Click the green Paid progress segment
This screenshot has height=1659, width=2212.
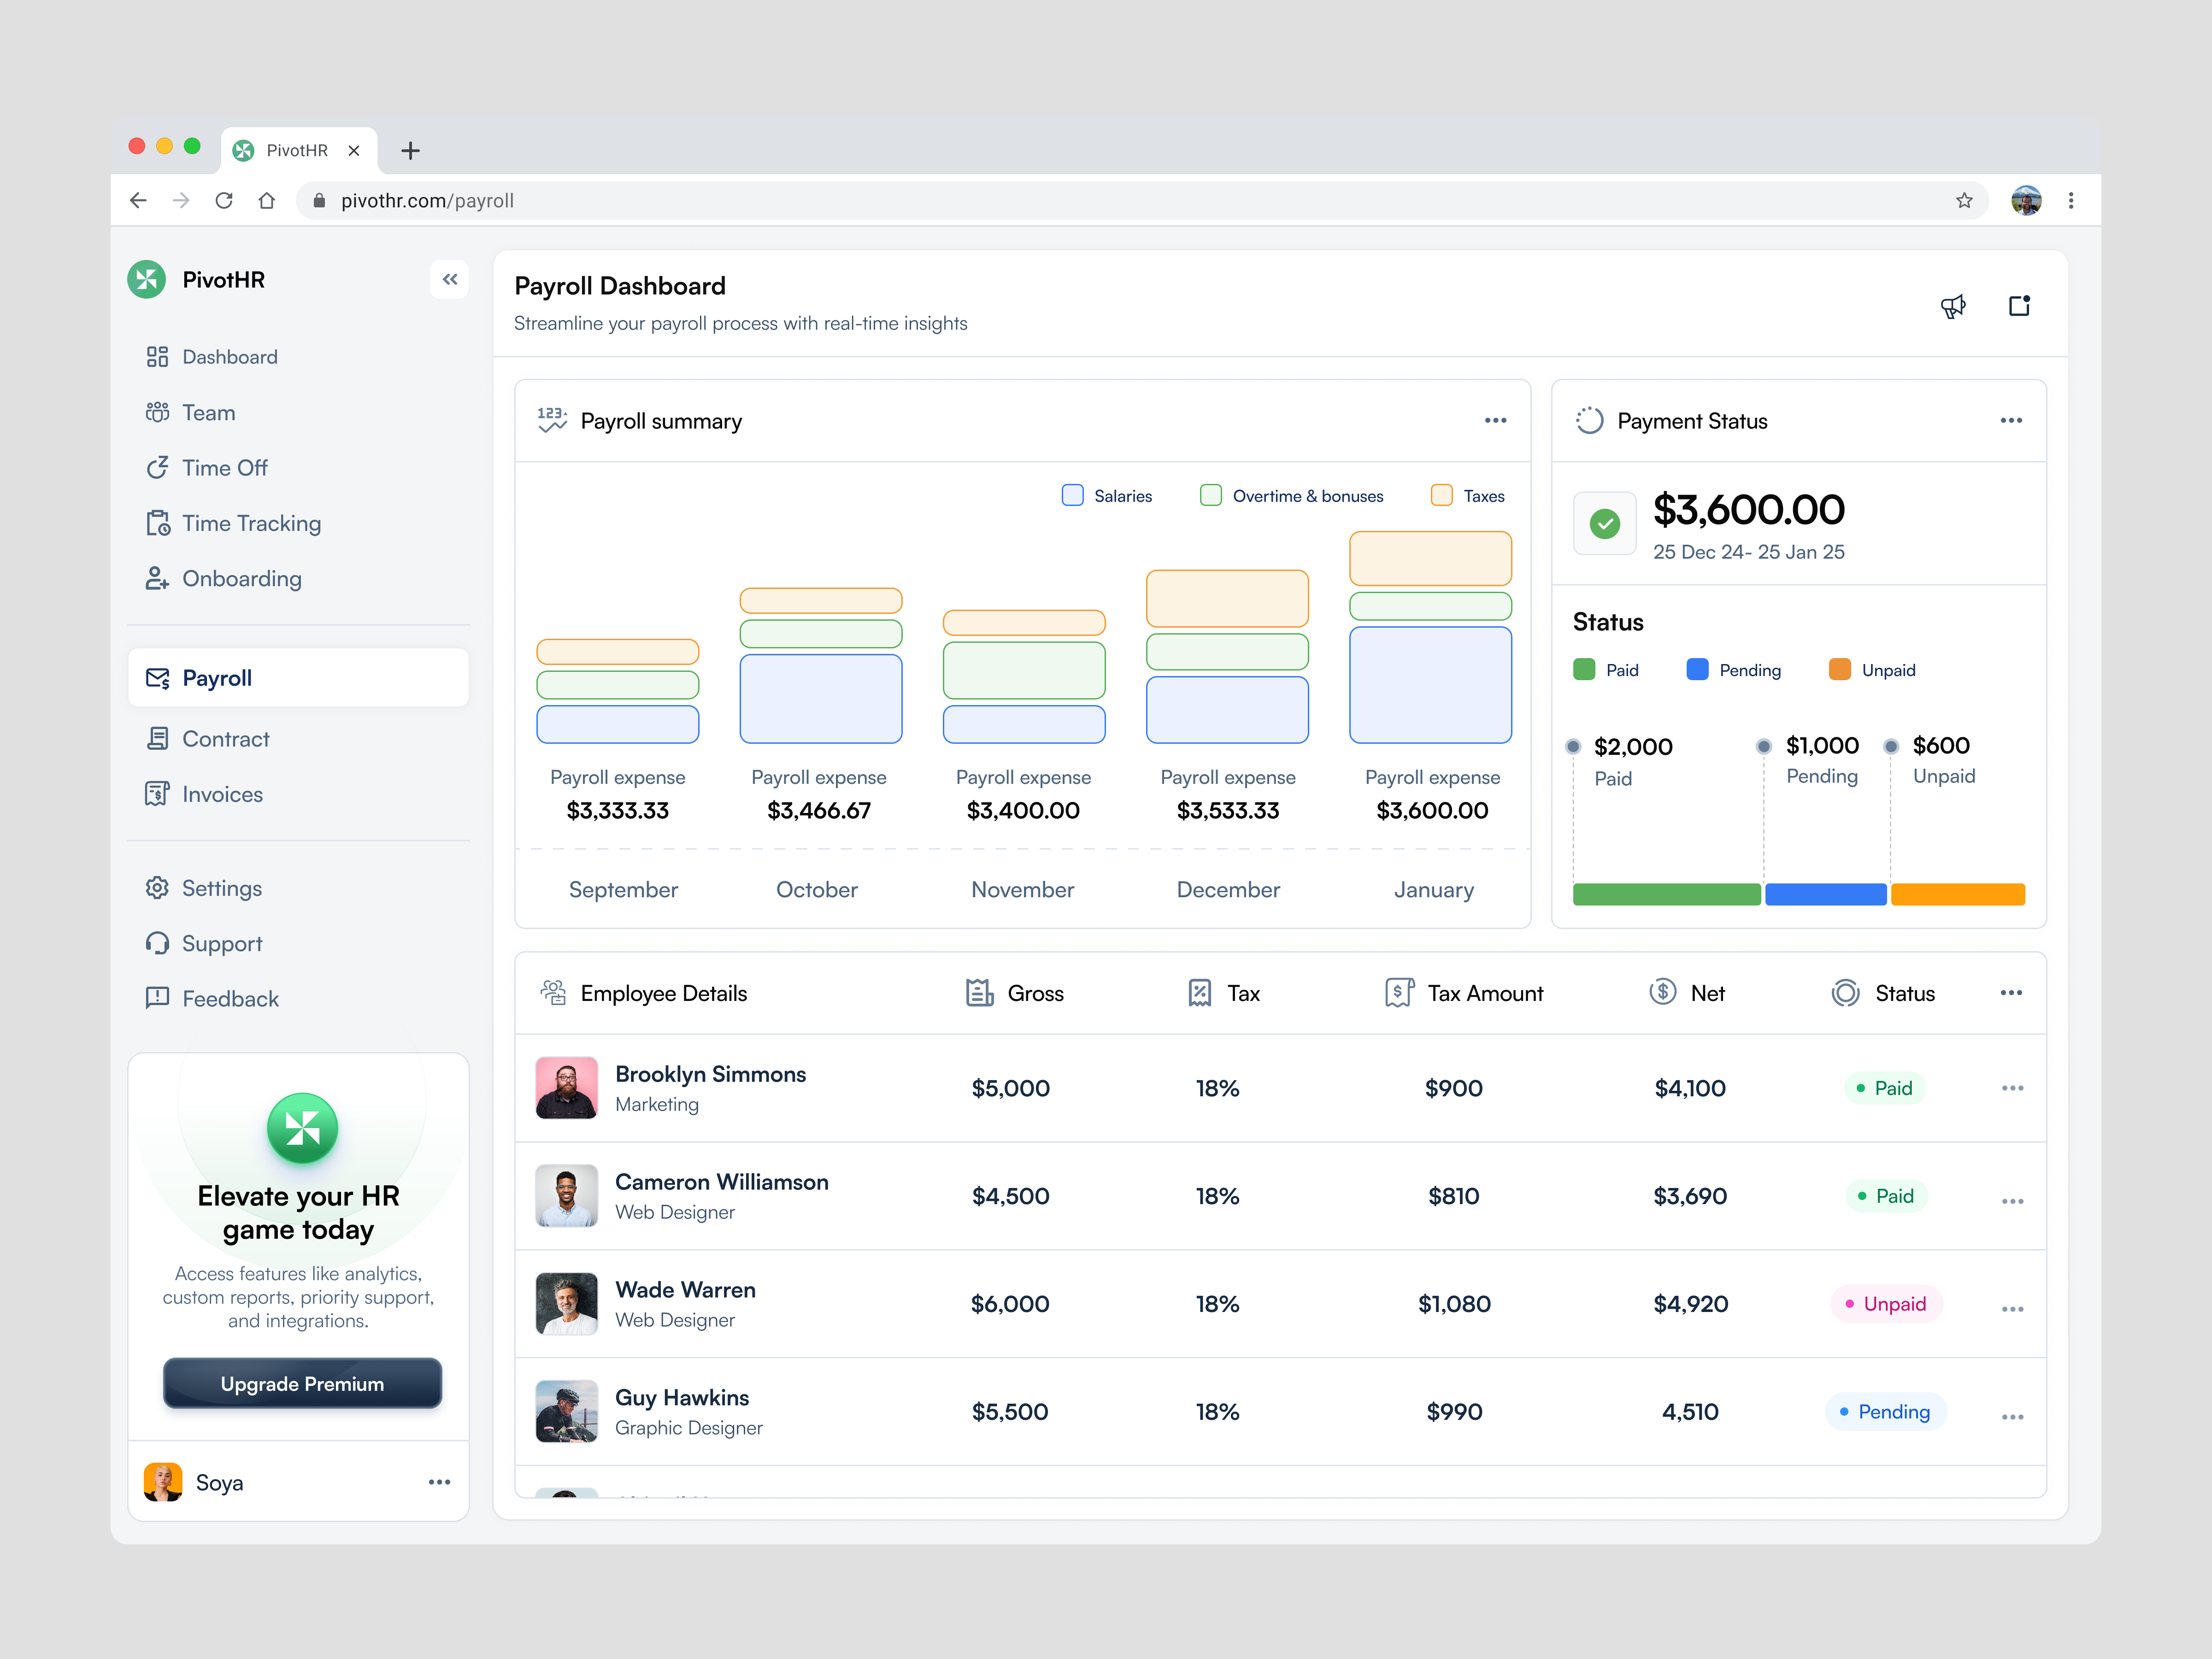(1665, 894)
